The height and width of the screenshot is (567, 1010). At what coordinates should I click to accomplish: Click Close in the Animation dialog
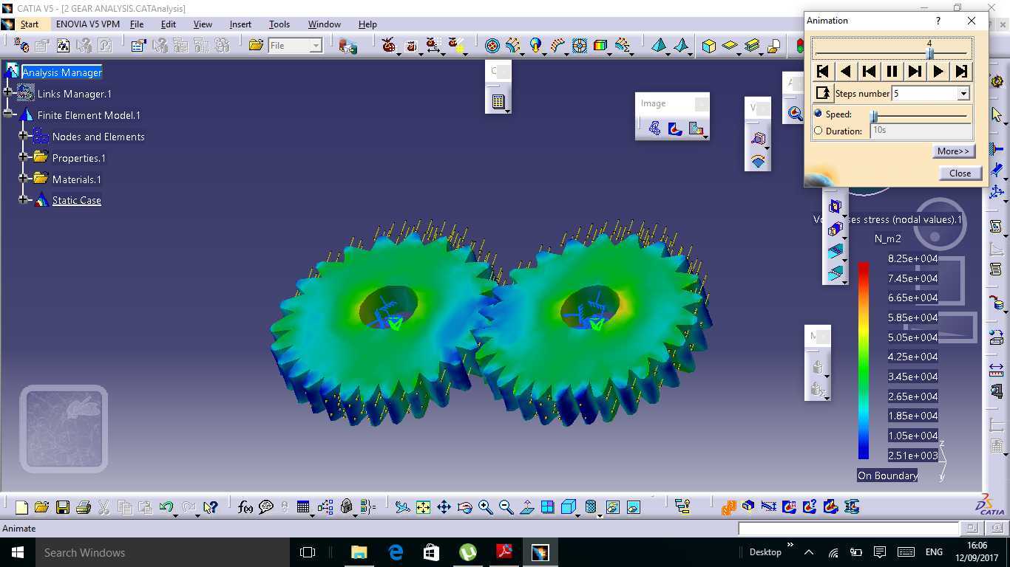click(960, 173)
